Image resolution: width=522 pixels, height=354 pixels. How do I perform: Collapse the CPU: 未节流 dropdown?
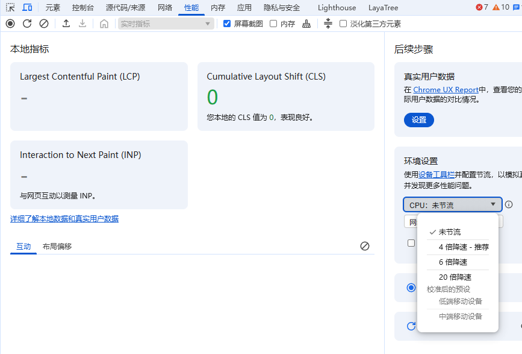[x=452, y=205]
